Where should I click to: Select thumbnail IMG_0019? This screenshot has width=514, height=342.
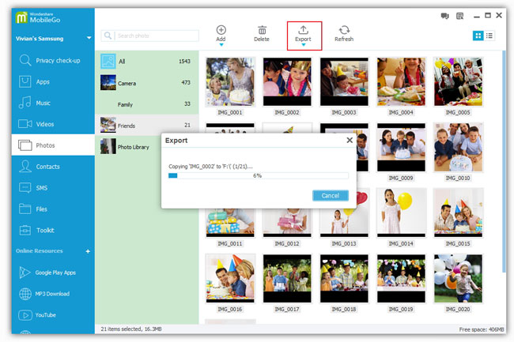(x=401, y=279)
